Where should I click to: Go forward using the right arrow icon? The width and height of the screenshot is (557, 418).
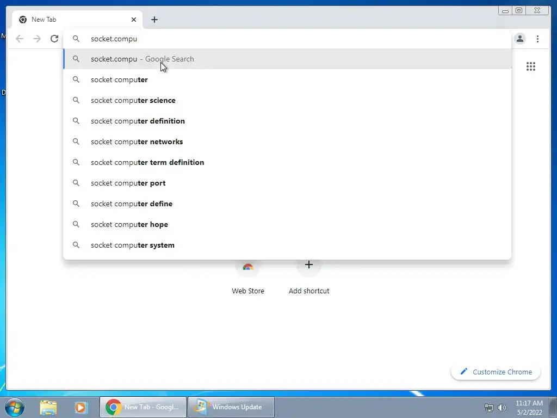[x=37, y=39]
